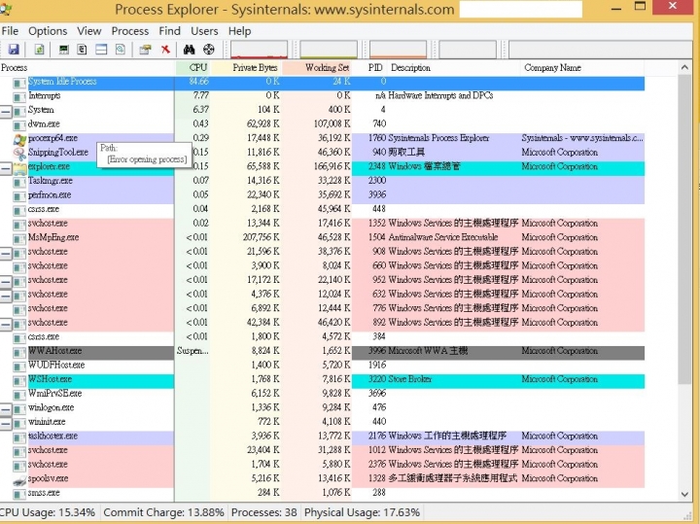This screenshot has height=524, width=700.
Task: Click the icon beside MsMpEng.exe
Action: (x=19, y=239)
